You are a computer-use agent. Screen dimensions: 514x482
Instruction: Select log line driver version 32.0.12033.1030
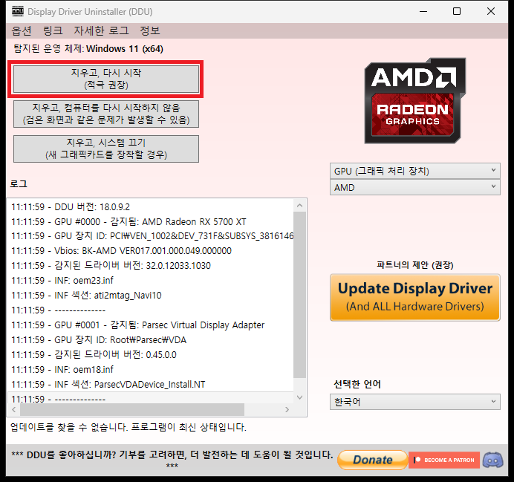(x=151, y=266)
